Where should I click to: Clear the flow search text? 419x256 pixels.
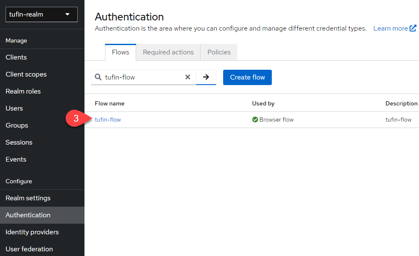point(187,77)
